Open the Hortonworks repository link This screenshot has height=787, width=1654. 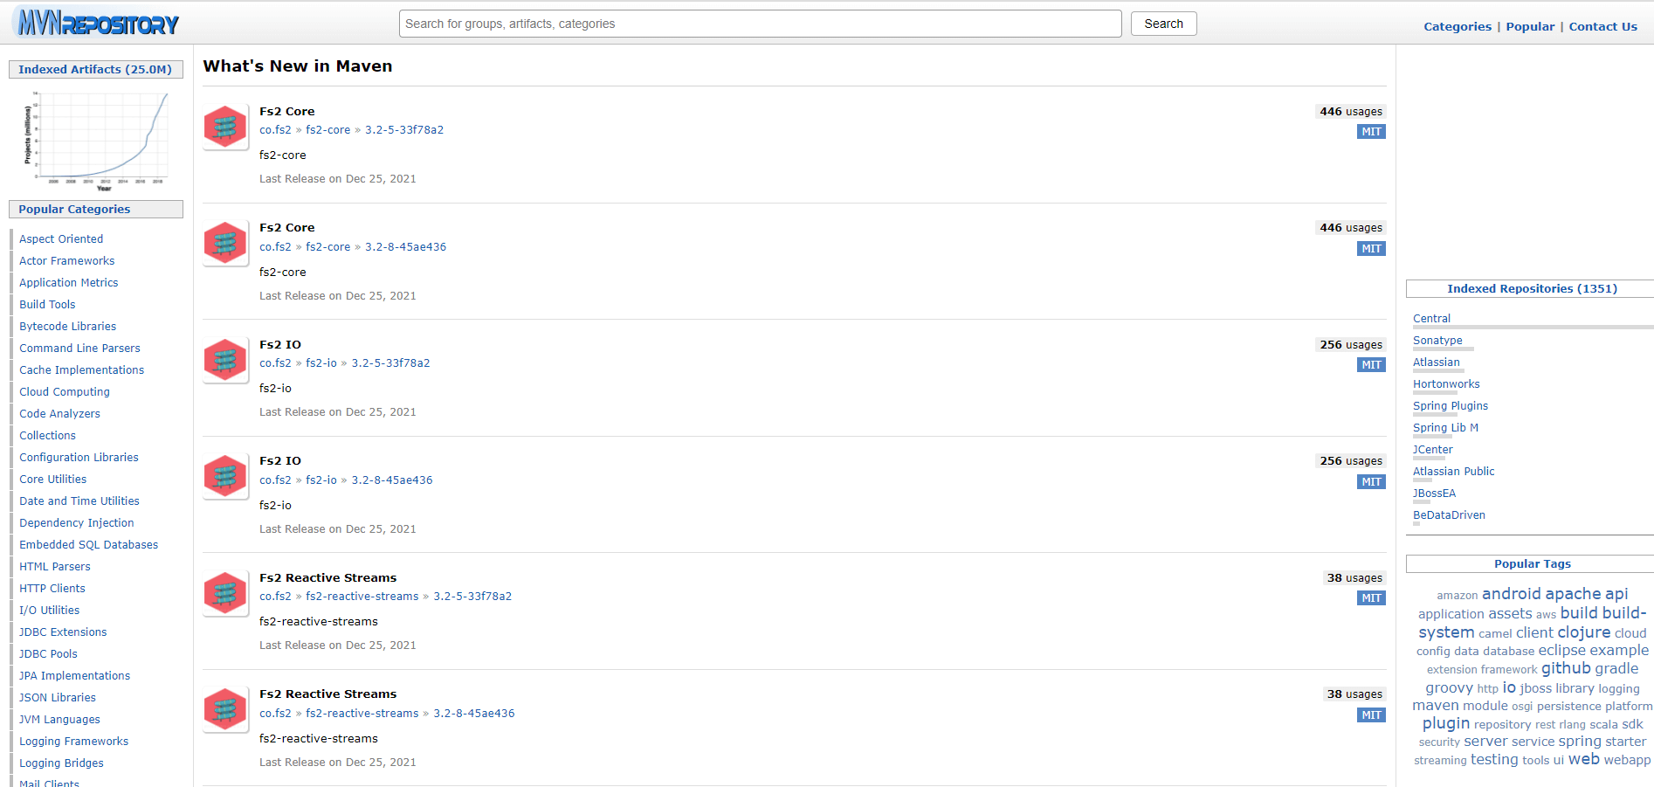click(1446, 383)
